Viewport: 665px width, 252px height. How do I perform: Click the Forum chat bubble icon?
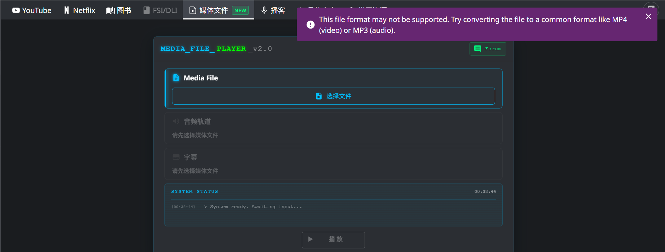(477, 49)
